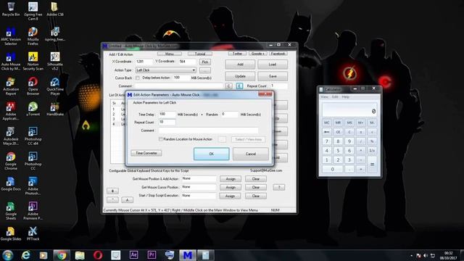The height and width of the screenshot is (261, 464).
Task: Click Cancel in Edit Action Parameters
Action: [x=251, y=154]
